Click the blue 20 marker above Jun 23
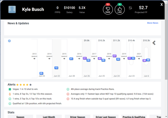This screenshot has width=168, height=118. 41,73
